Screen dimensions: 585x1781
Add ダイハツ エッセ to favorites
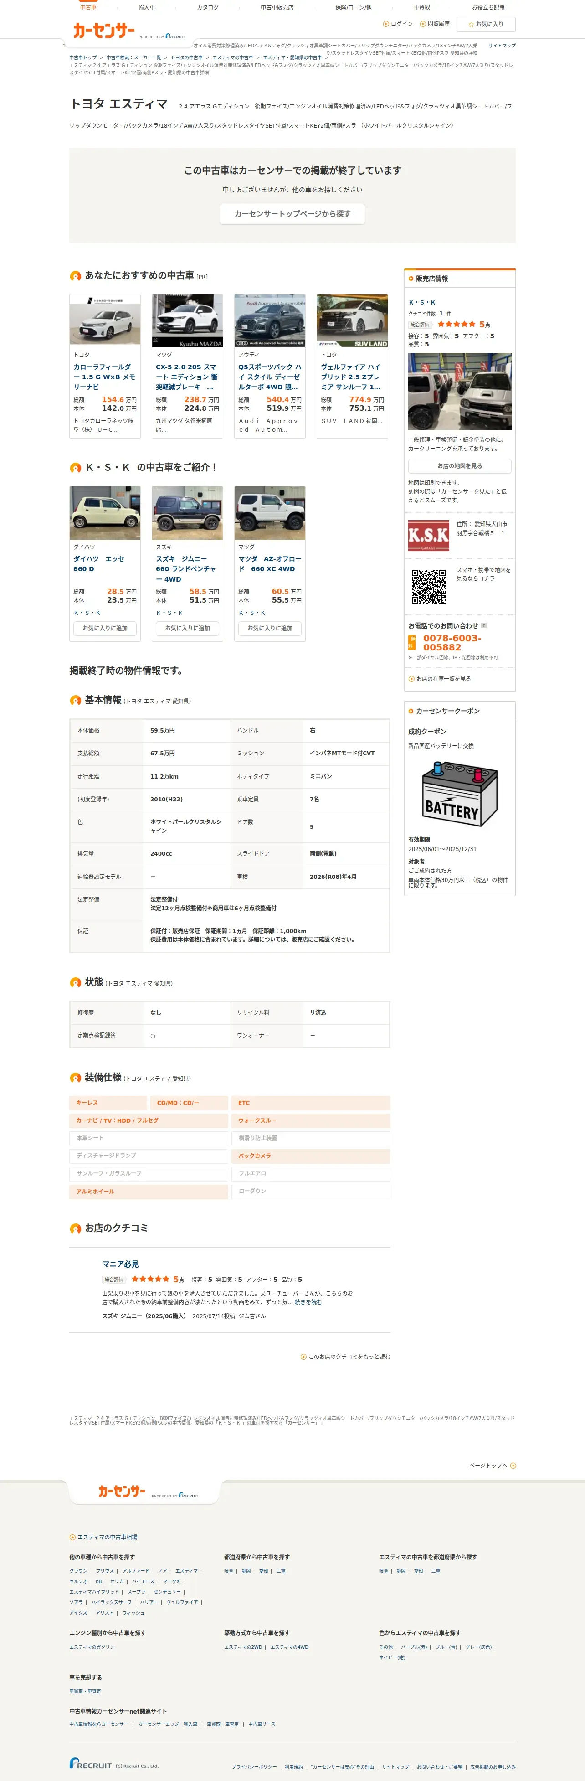tap(105, 629)
